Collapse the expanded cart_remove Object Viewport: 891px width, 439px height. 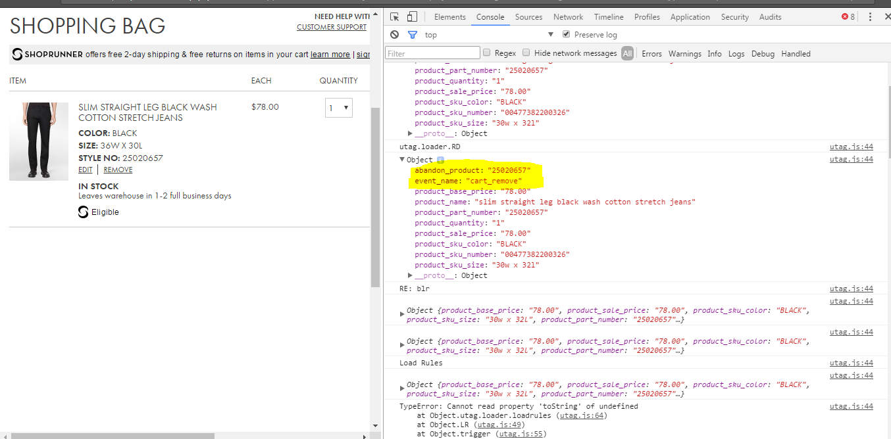tap(403, 160)
